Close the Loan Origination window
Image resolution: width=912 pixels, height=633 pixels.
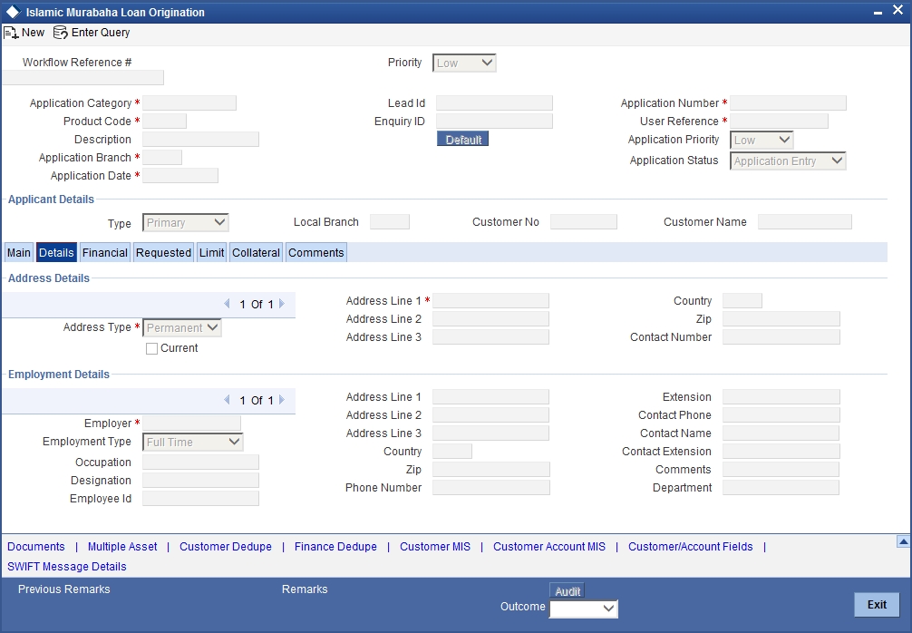click(x=897, y=11)
